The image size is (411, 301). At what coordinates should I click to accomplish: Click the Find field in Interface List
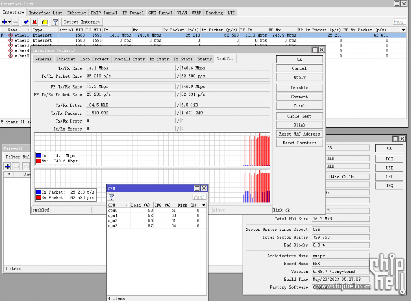399,22
